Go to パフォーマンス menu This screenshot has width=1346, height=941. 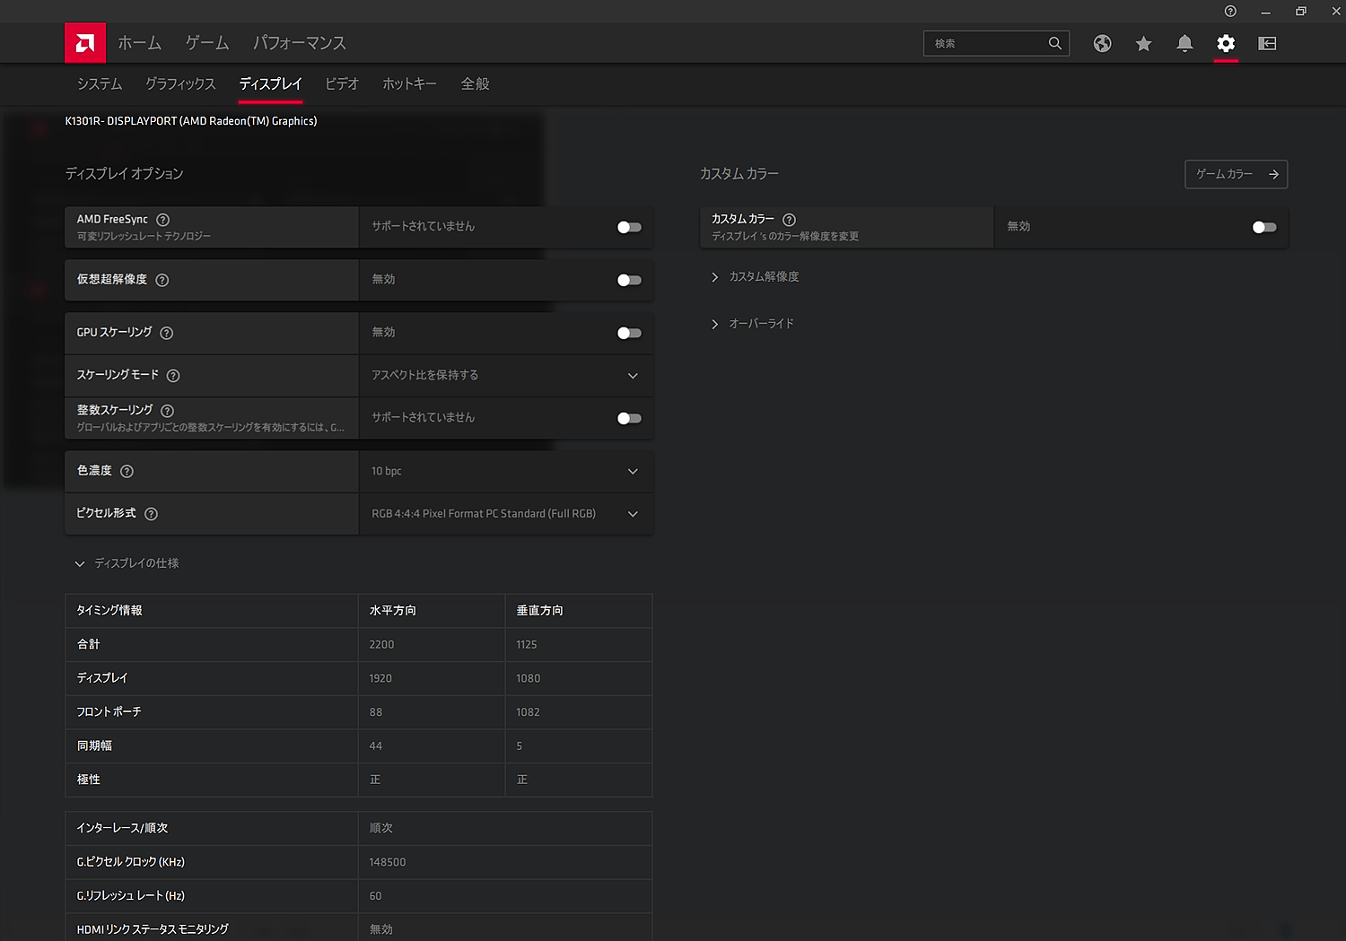299,43
